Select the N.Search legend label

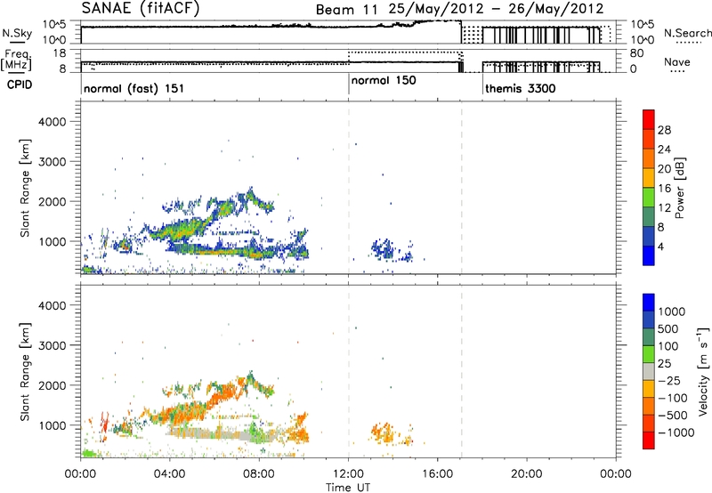pyautogui.click(x=687, y=33)
